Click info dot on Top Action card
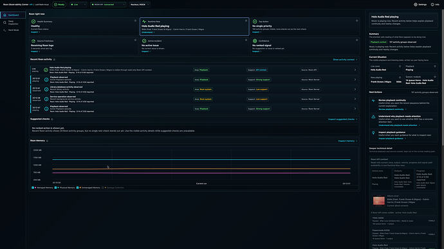The image size is (444, 249). (x=356, y=21)
